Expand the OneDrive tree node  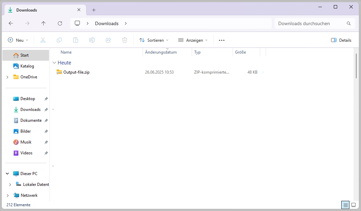[7, 77]
